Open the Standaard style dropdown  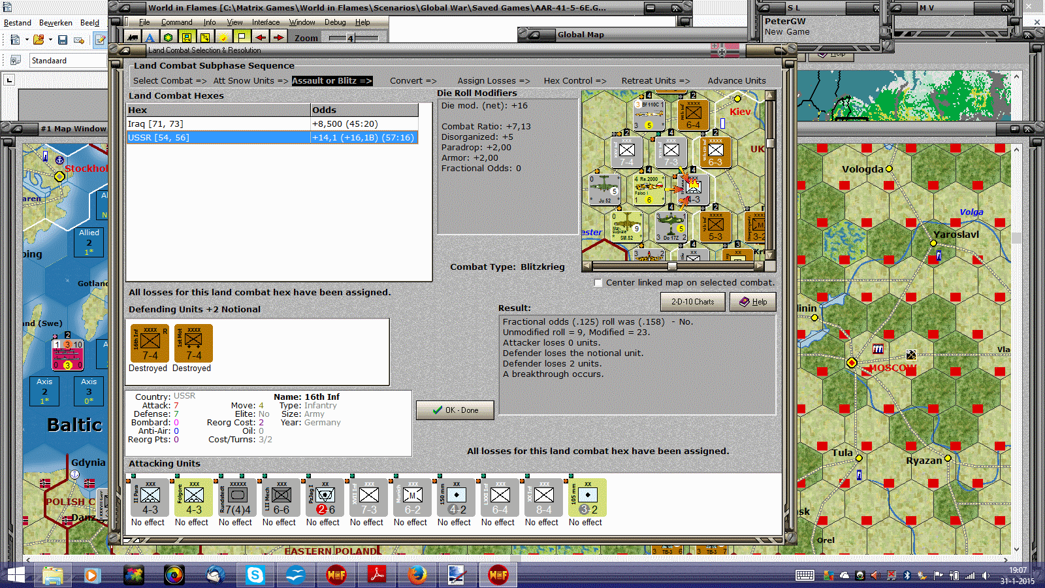tap(67, 61)
